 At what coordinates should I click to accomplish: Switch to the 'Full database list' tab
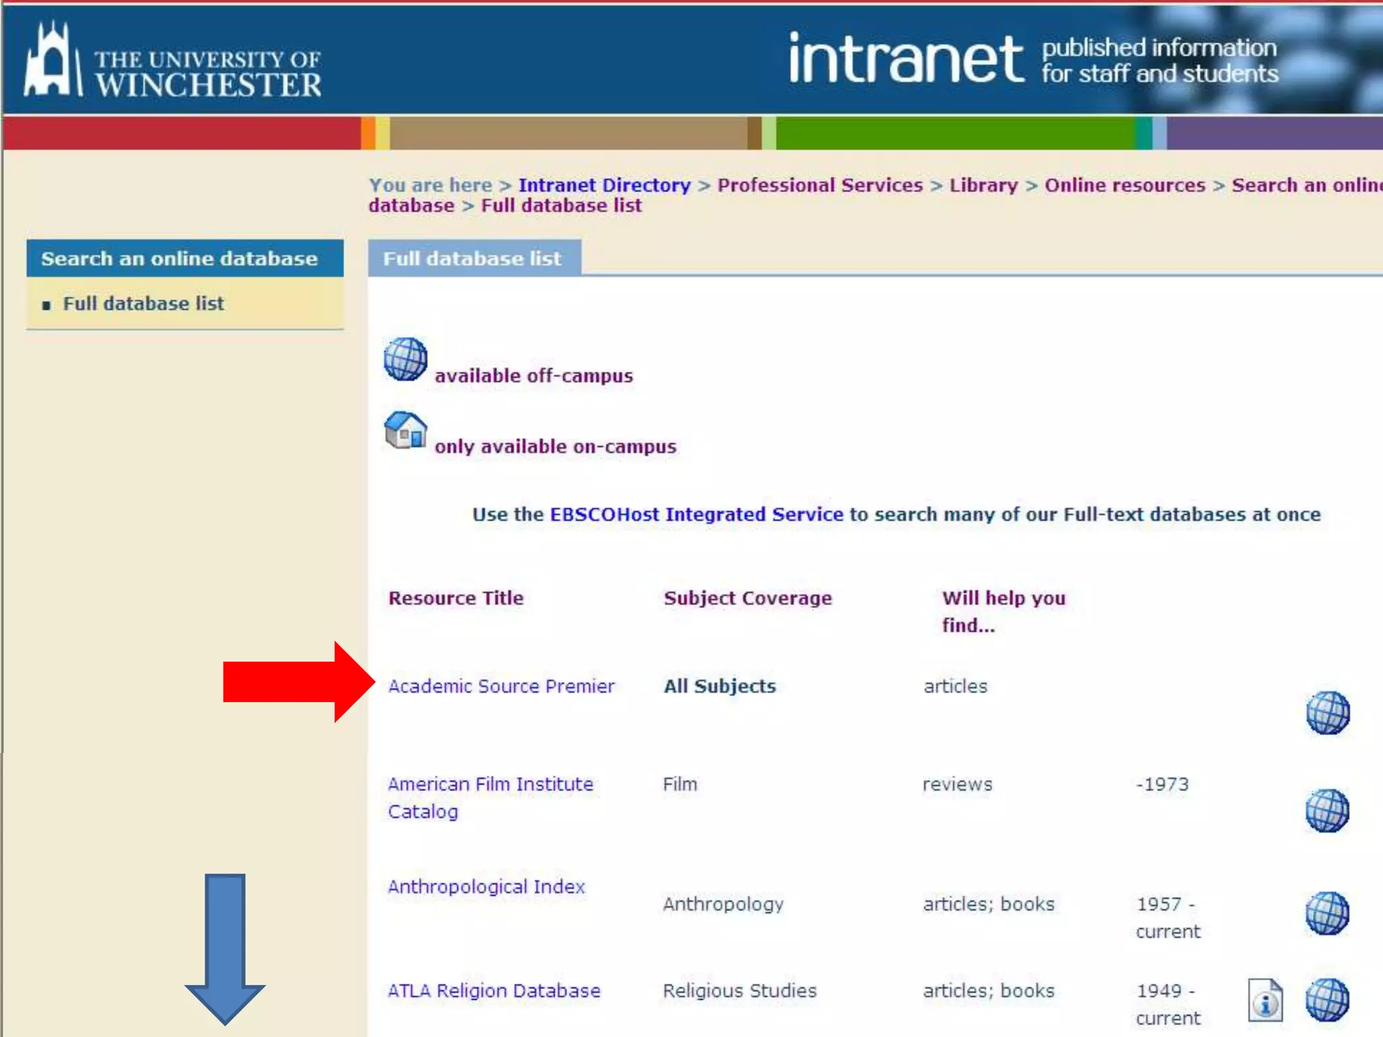474,258
